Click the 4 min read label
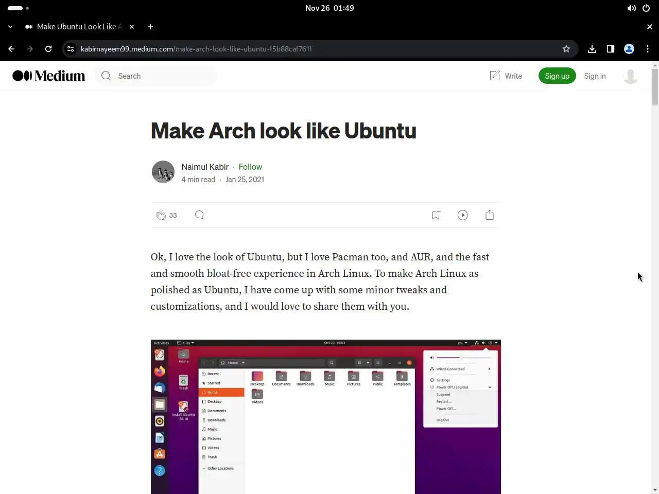Screen dimensions: 659x494 (198, 180)
